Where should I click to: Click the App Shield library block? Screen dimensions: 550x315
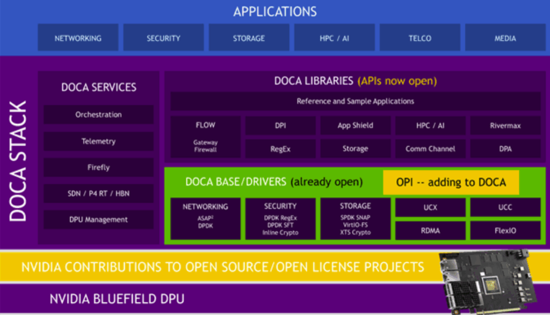(355, 126)
